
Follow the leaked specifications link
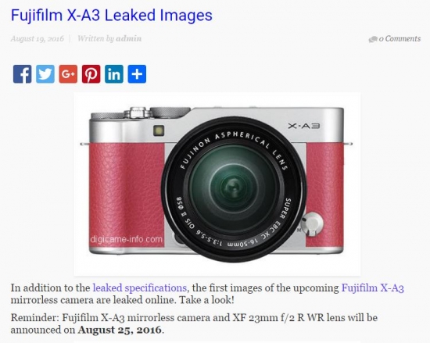pyautogui.click(x=140, y=288)
